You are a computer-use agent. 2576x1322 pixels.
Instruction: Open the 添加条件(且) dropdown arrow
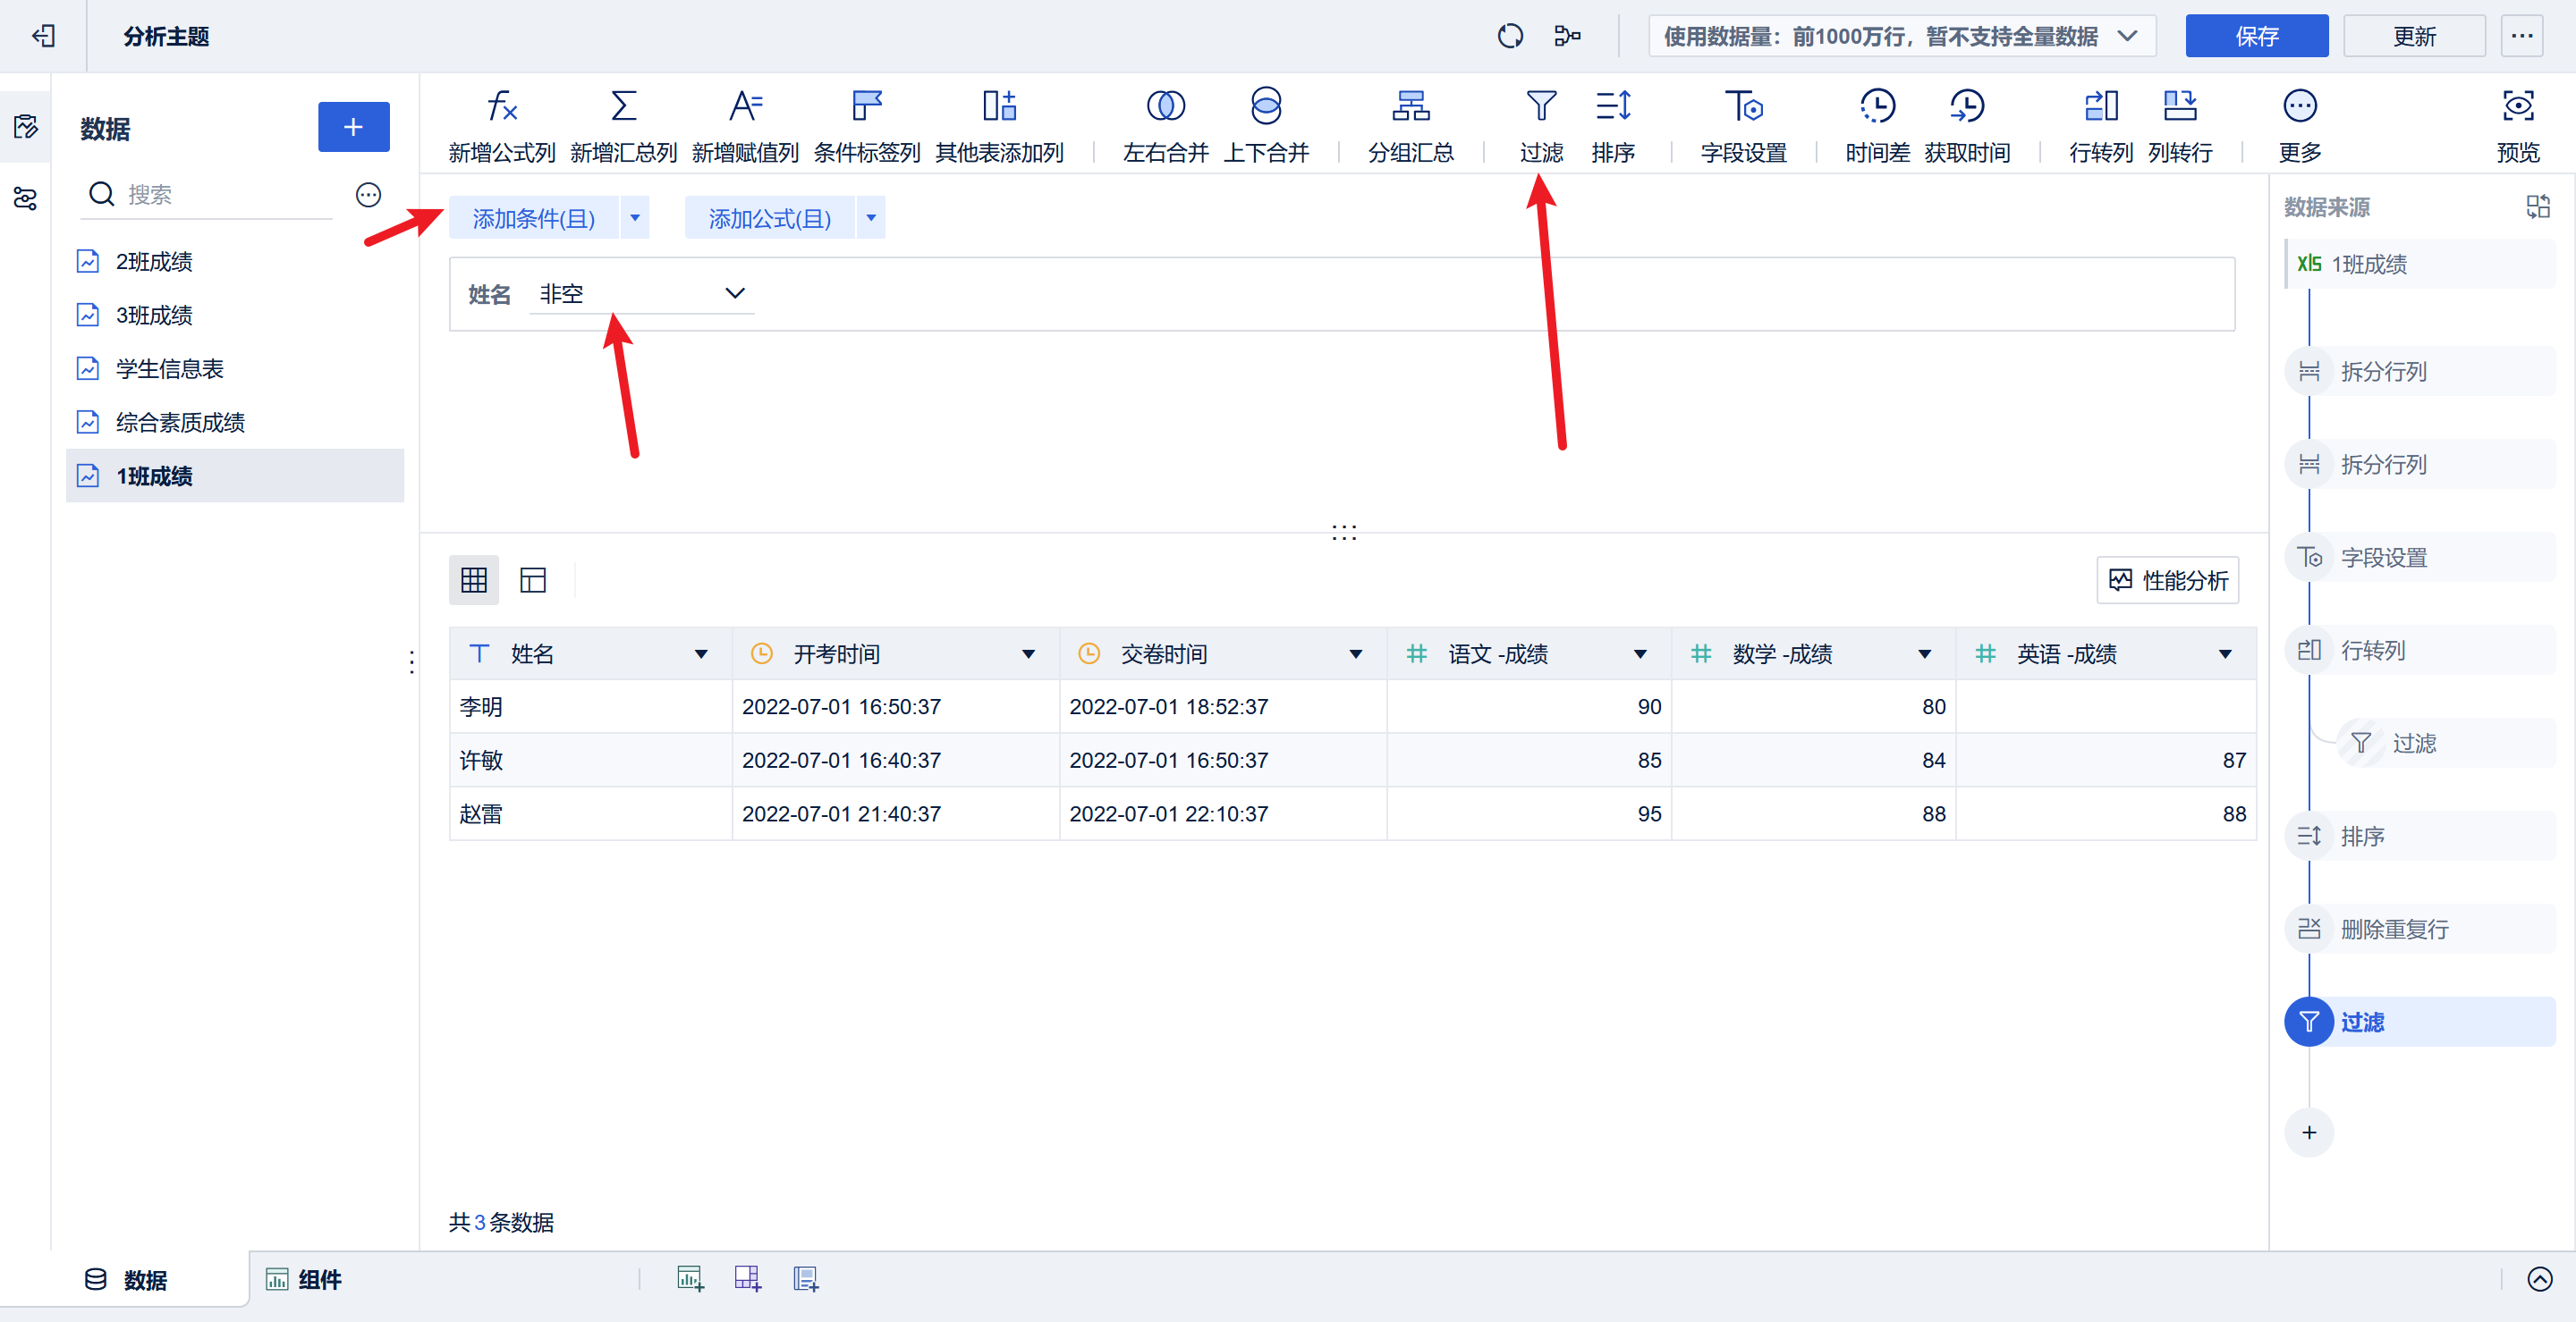[635, 218]
